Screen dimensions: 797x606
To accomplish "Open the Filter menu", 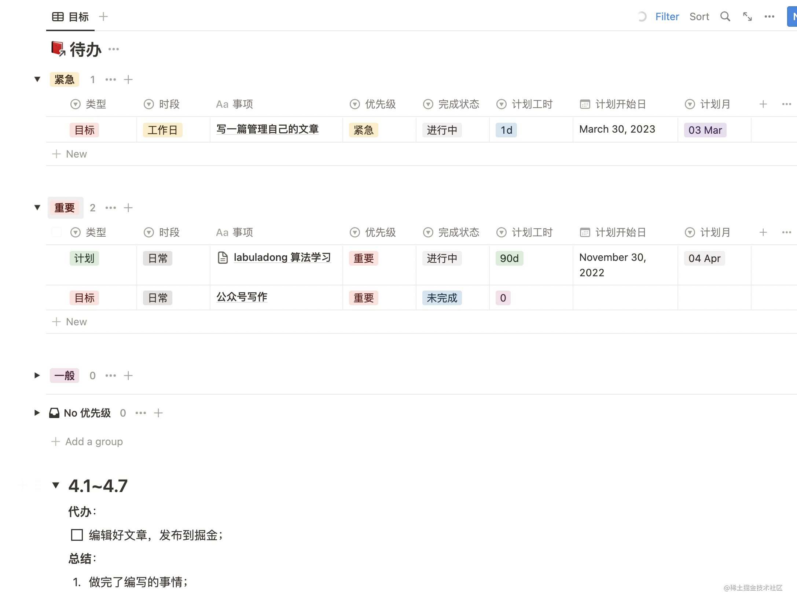I will (x=667, y=16).
